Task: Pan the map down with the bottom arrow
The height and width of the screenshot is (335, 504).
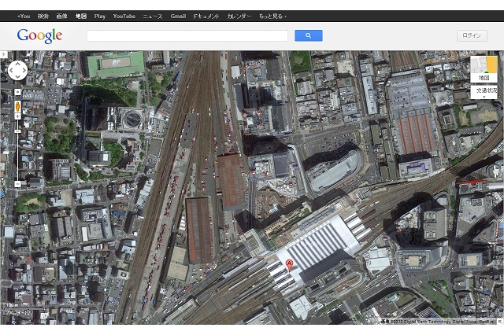Action: point(17,77)
